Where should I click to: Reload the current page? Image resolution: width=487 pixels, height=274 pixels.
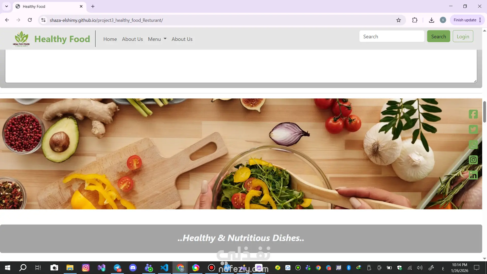[30, 20]
